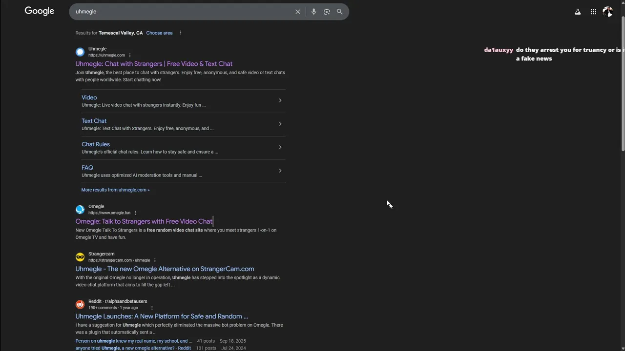Open 'Omegle: Talk to Strangers' result
This screenshot has width=625, height=351.
coord(144,221)
